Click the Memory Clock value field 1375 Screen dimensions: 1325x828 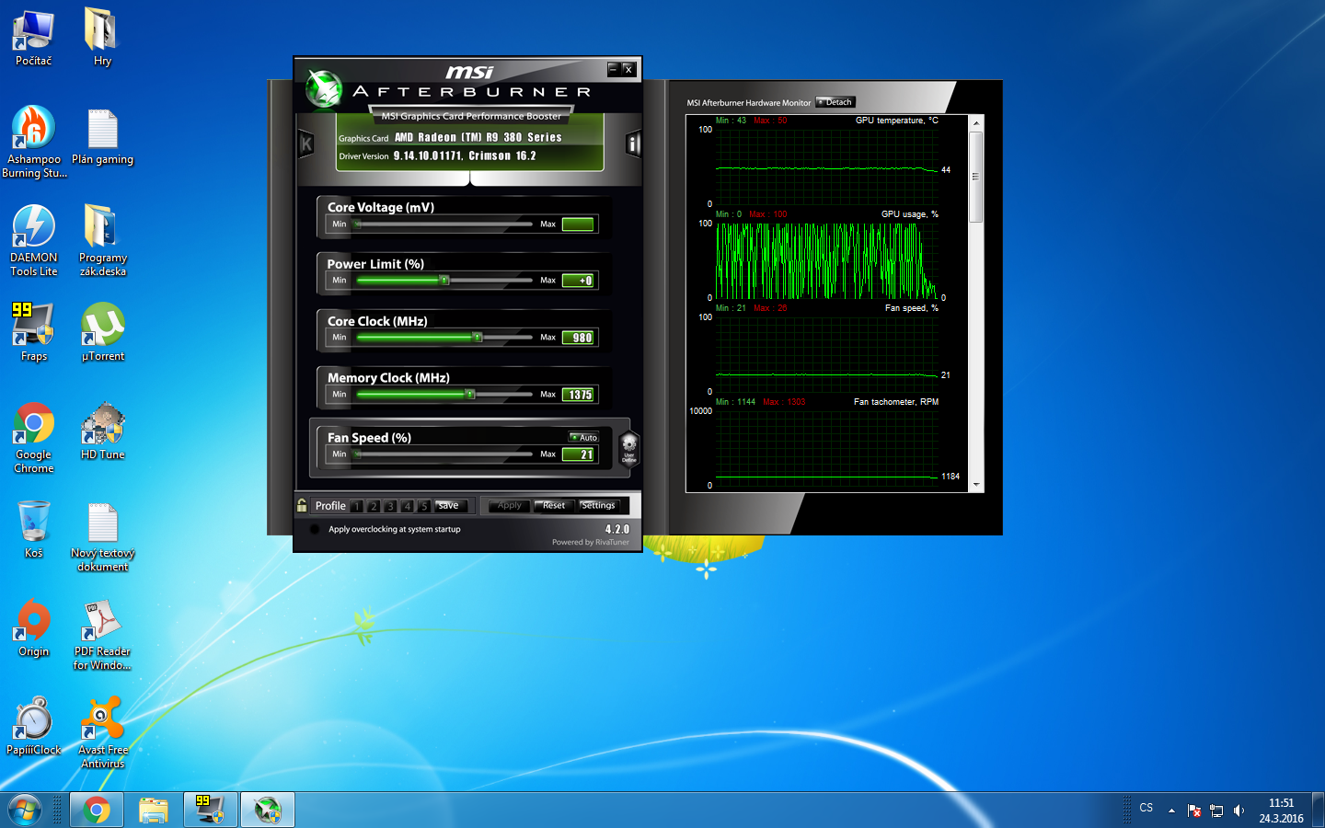[579, 395]
